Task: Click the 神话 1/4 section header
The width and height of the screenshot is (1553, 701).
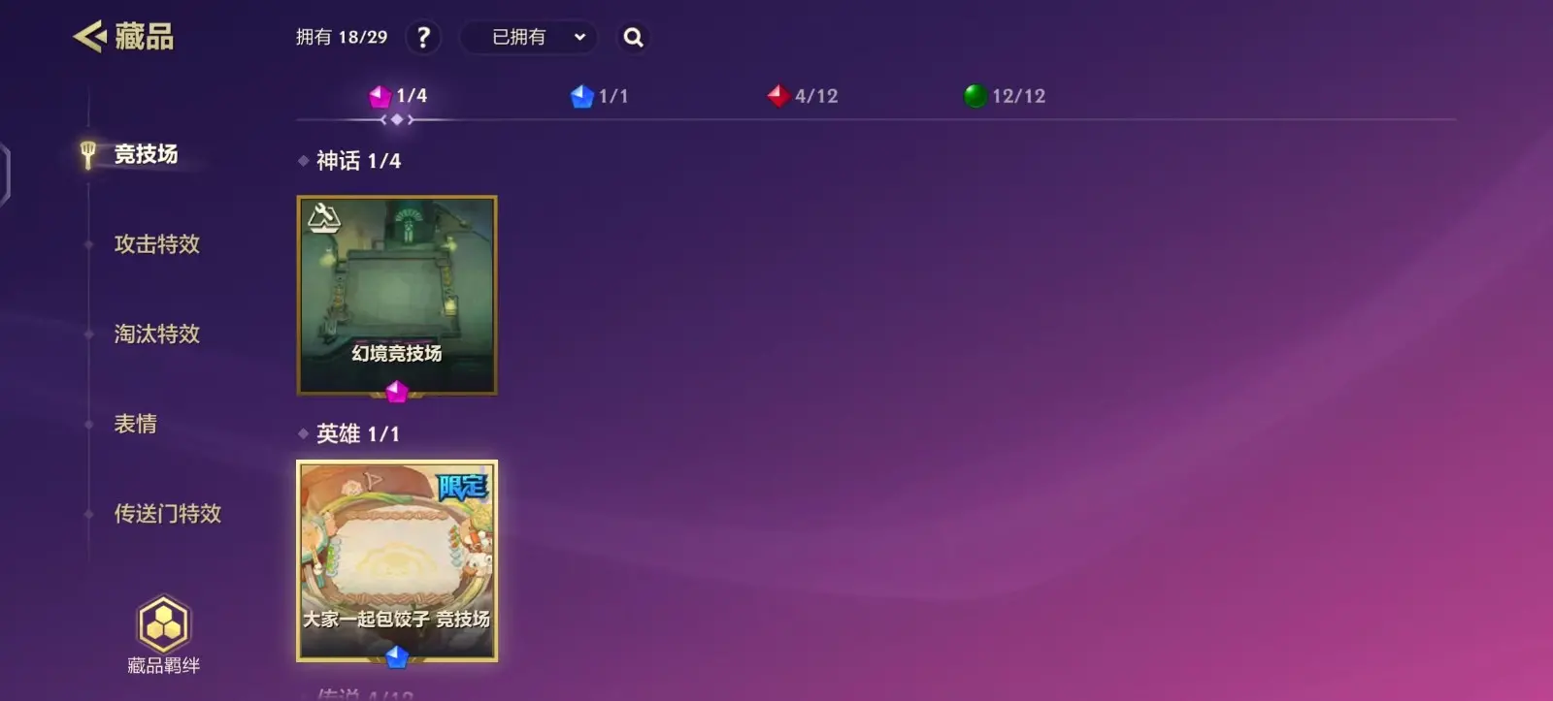Action: [x=358, y=161]
